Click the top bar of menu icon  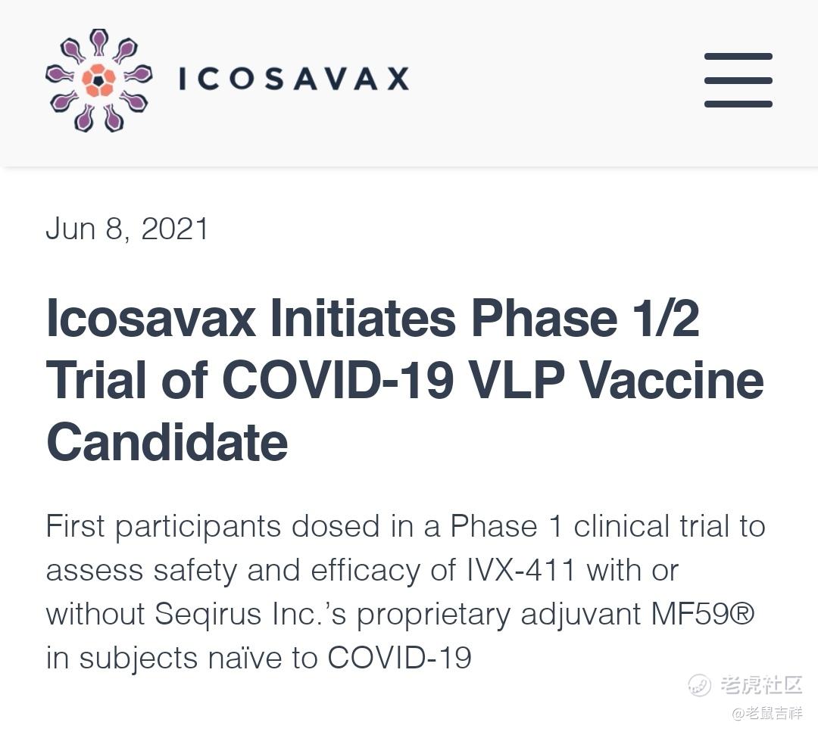[x=738, y=56]
